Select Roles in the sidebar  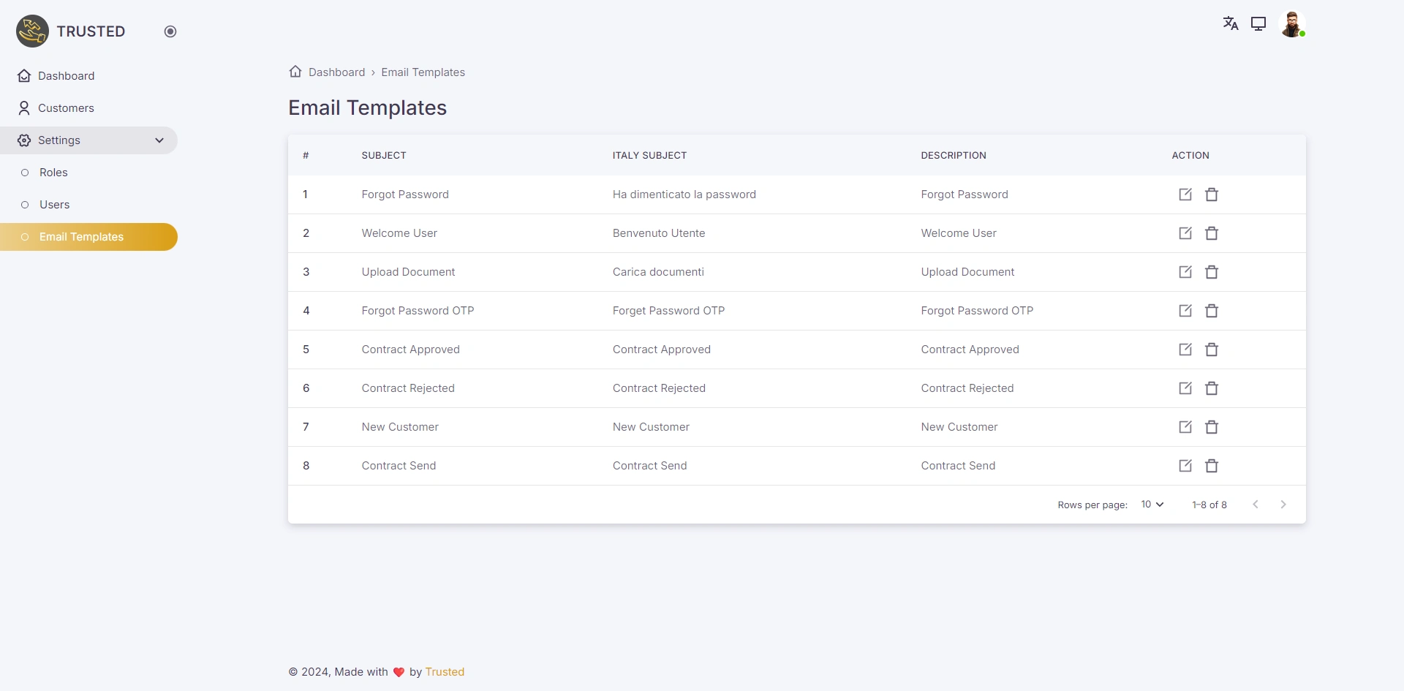53,173
